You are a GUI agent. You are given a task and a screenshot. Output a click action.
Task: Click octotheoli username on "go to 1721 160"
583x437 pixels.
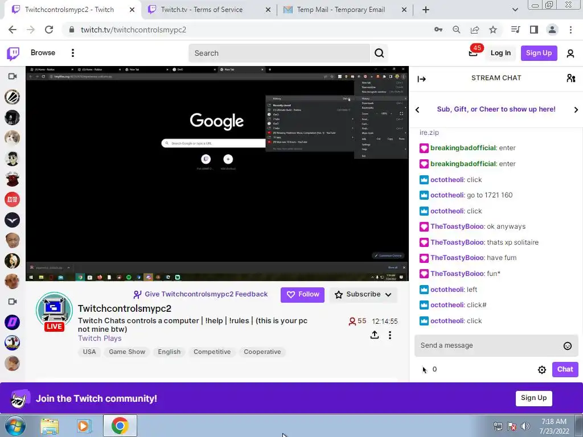(447, 195)
